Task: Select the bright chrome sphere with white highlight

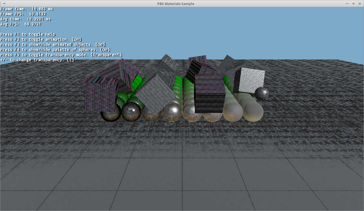Action: click(171, 112)
